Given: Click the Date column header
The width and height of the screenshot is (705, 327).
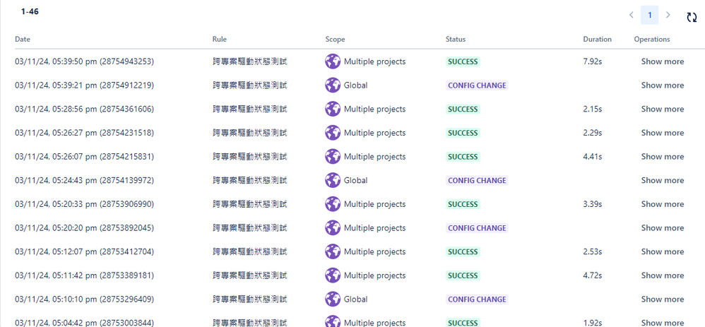Looking at the screenshot, I should 23,39.
